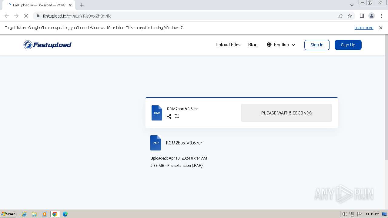The height and width of the screenshot is (218, 388).
Task: Close the Fastupload.io tab
Action: [x=70, y=5]
